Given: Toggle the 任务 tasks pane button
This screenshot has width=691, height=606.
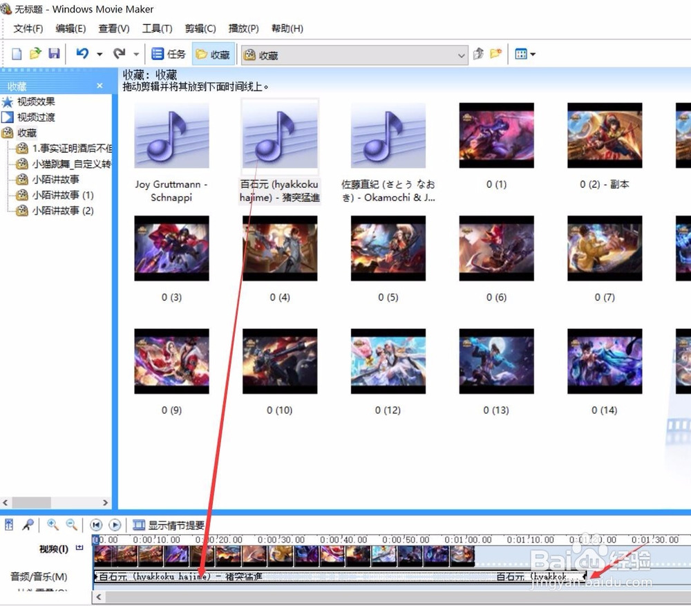Looking at the screenshot, I should pyautogui.click(x=169, y=54).
